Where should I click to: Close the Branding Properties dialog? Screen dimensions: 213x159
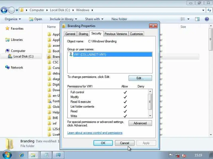pyautogui.click(x=153, y=26)
